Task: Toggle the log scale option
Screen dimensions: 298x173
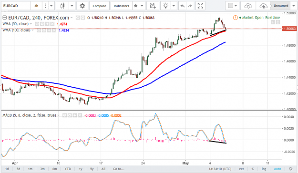Action: click(264, 169)
